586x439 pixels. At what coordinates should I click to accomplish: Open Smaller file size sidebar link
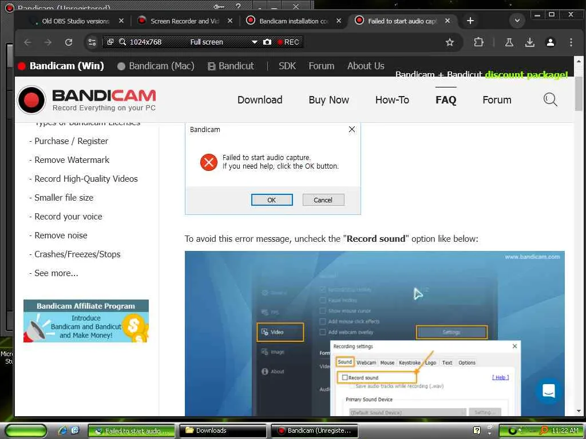pyautogui.click(x=64, y=197)
